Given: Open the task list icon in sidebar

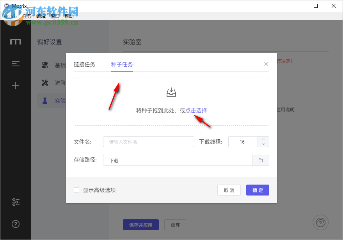Looking at the screenshot, I should (16, 64).
